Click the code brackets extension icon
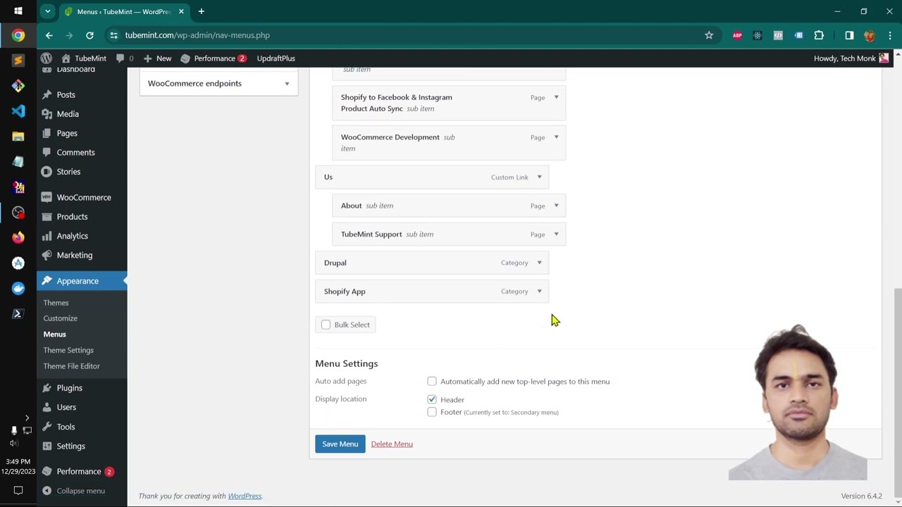The width and height of the screenshot is (902, 507). [778, 35]
